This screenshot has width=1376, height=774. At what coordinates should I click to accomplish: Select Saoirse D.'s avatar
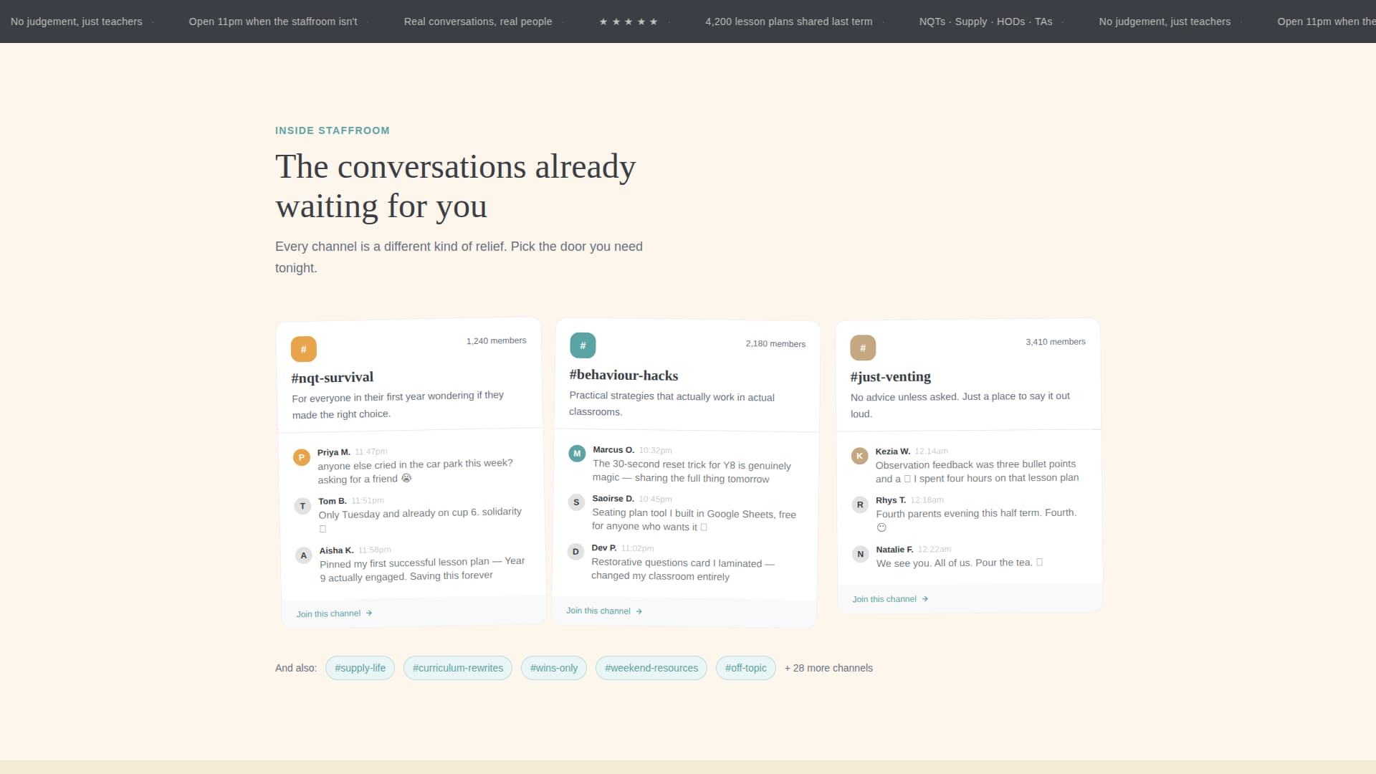pyautogui.click(x=575, y=502)
